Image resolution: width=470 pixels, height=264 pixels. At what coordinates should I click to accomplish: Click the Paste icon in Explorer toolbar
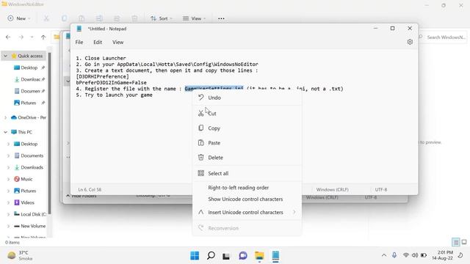82,18
